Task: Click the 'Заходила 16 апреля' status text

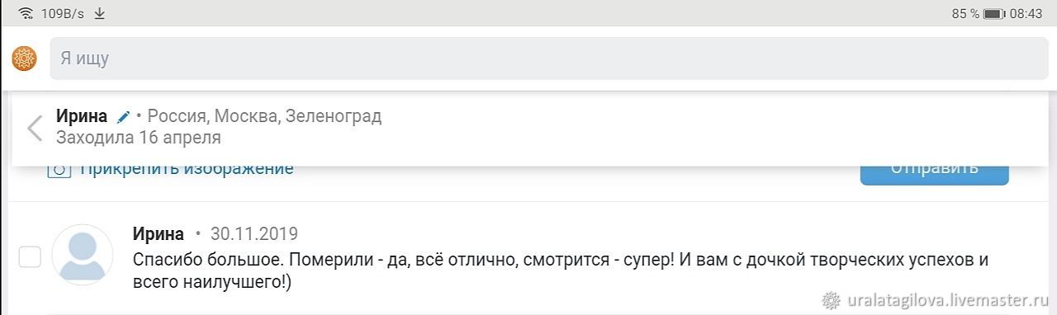Action: tap(139, 138)
